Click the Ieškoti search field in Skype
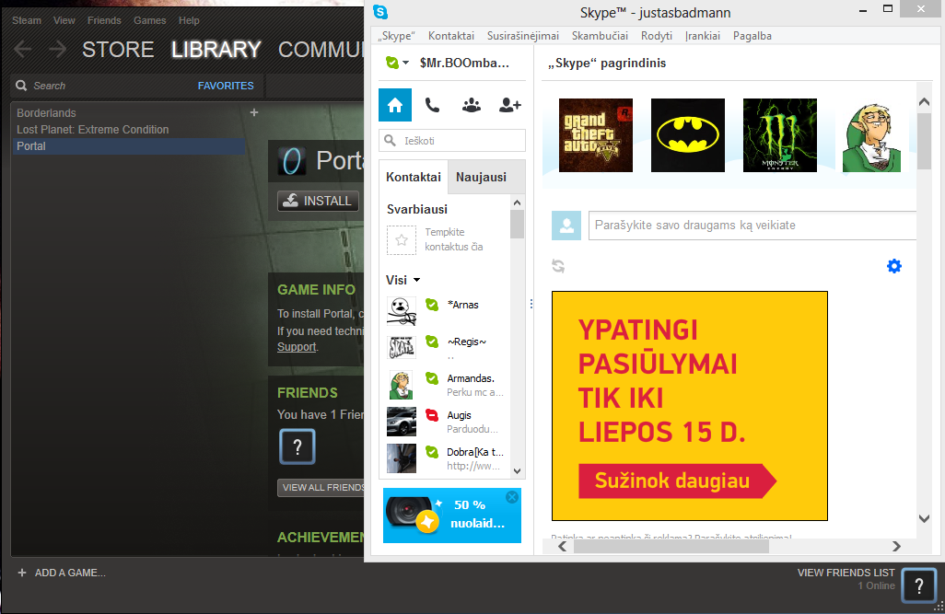Image resolution: width=945 pixels, height=614 pixels. (x=452, y=141)
